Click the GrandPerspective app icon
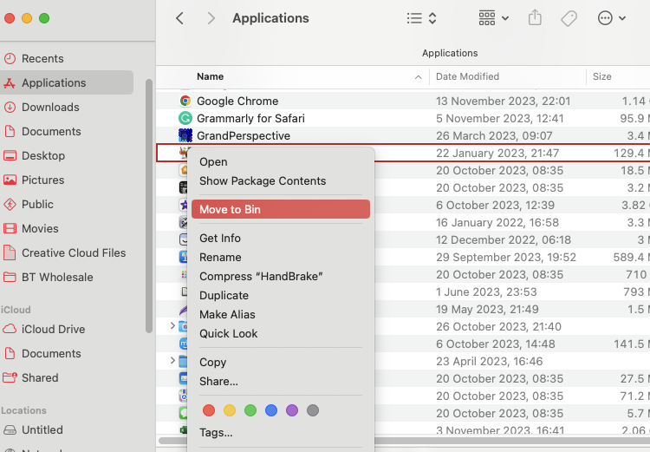The image size is (650, 452). pyautogui.click(x=185, y=135)
